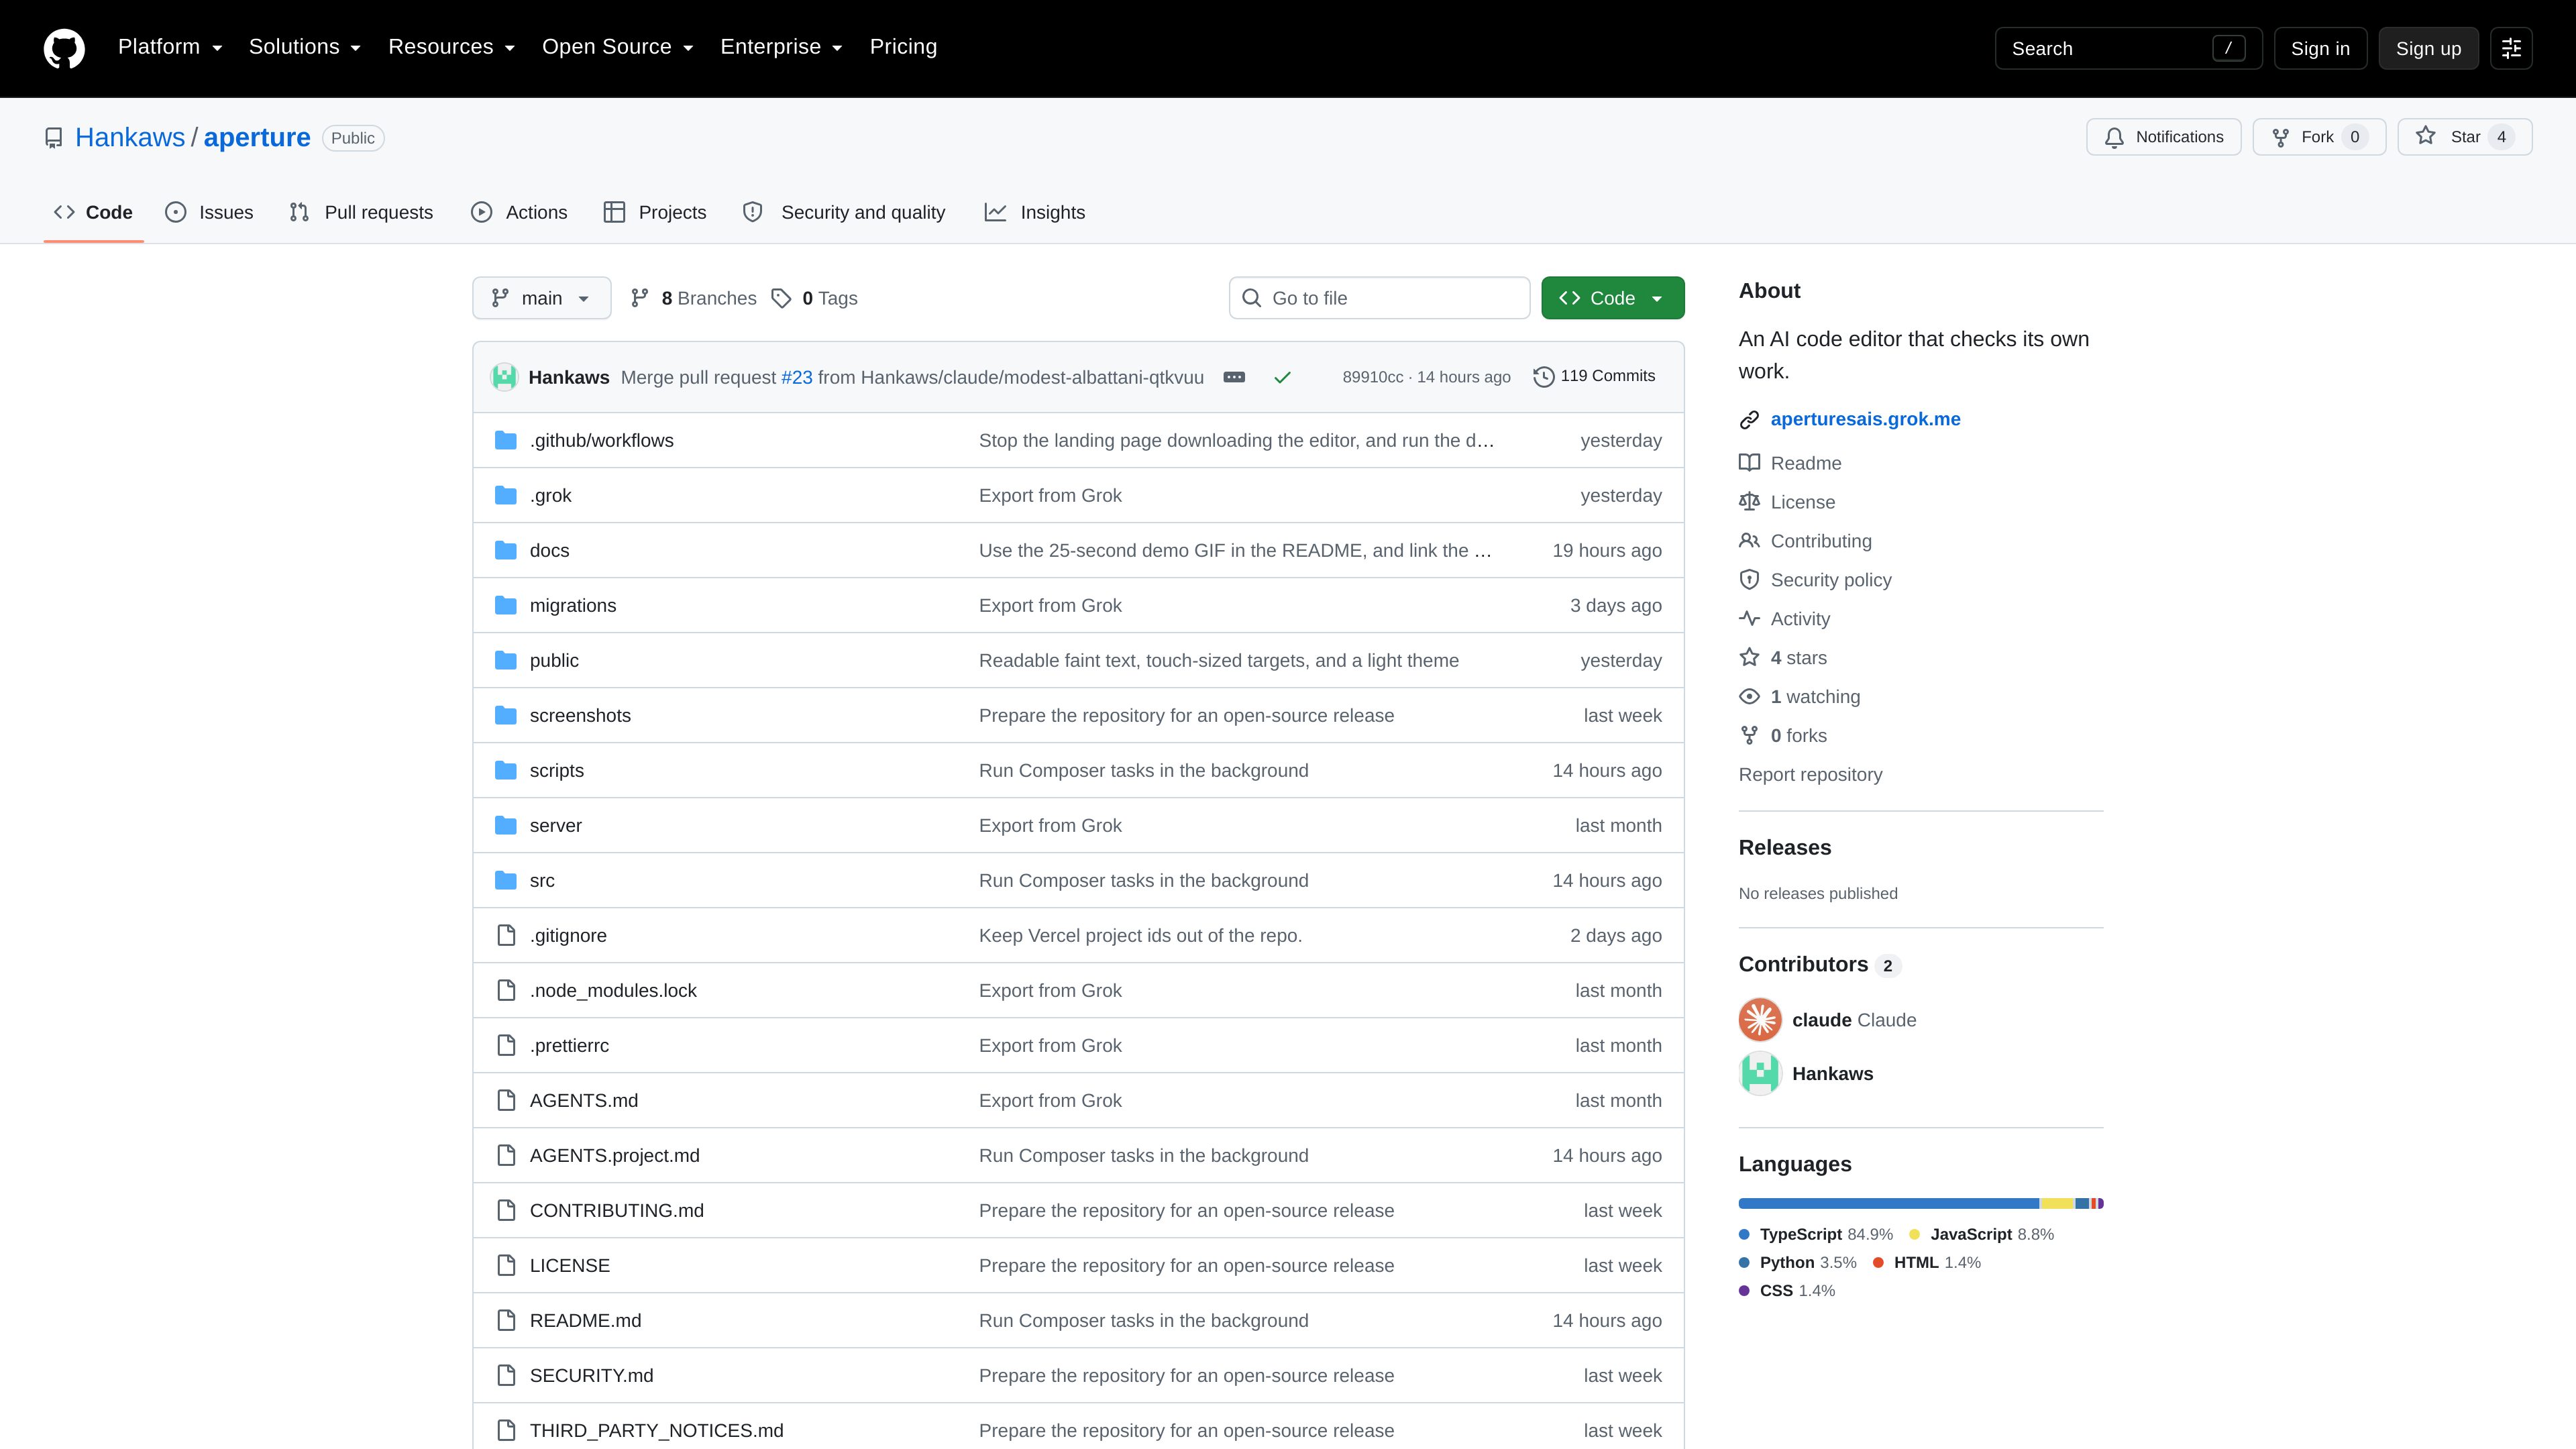The width and height of the screenshot is (2576, 1449).
Task: Expand the commit message ellipsis icon
Action: pos(1234,377)
